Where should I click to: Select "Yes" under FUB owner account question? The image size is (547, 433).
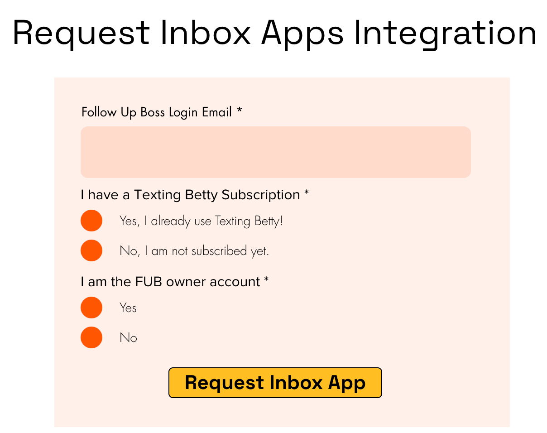pyautogui.click(x=91, y=307)
